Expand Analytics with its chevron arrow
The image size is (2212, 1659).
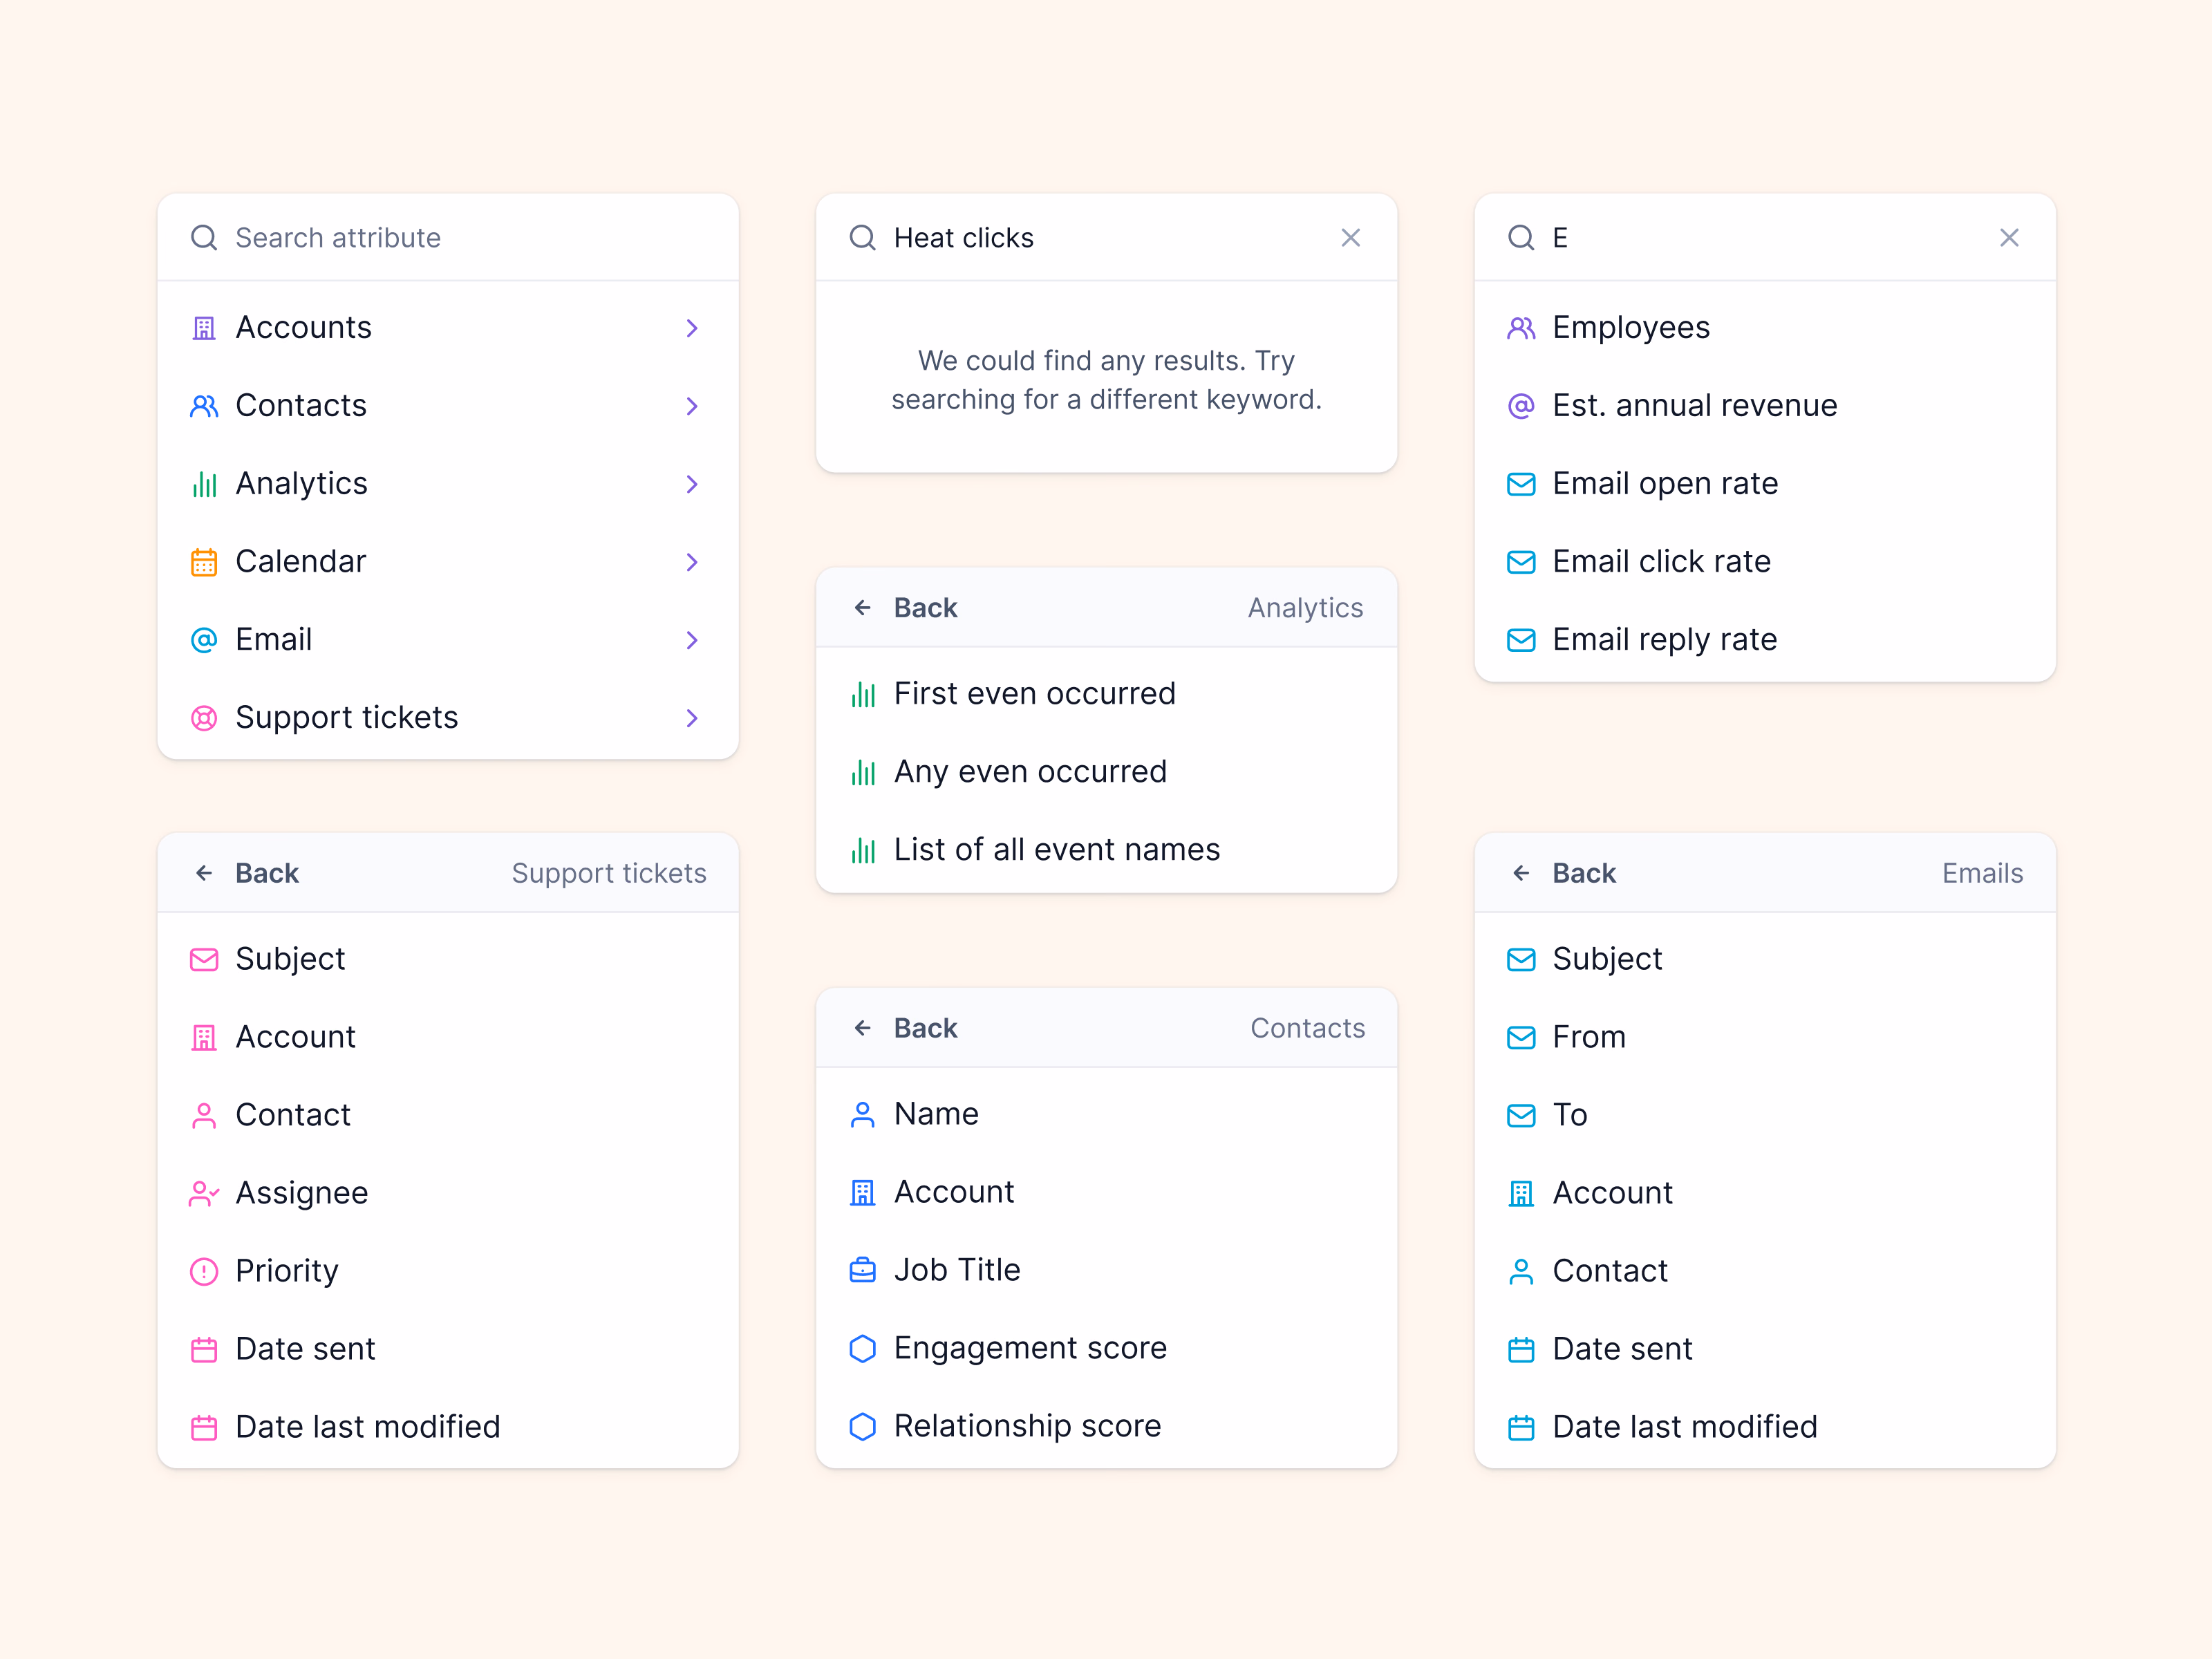692,484
